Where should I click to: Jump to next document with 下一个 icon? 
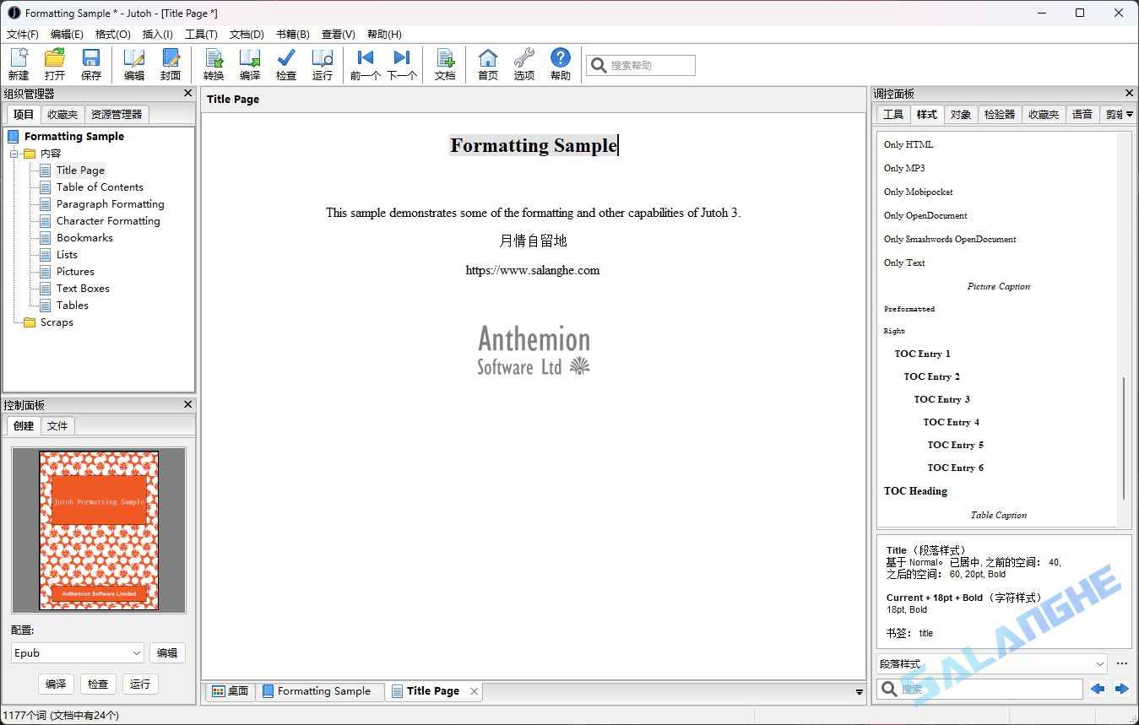[x=400, y=64]
